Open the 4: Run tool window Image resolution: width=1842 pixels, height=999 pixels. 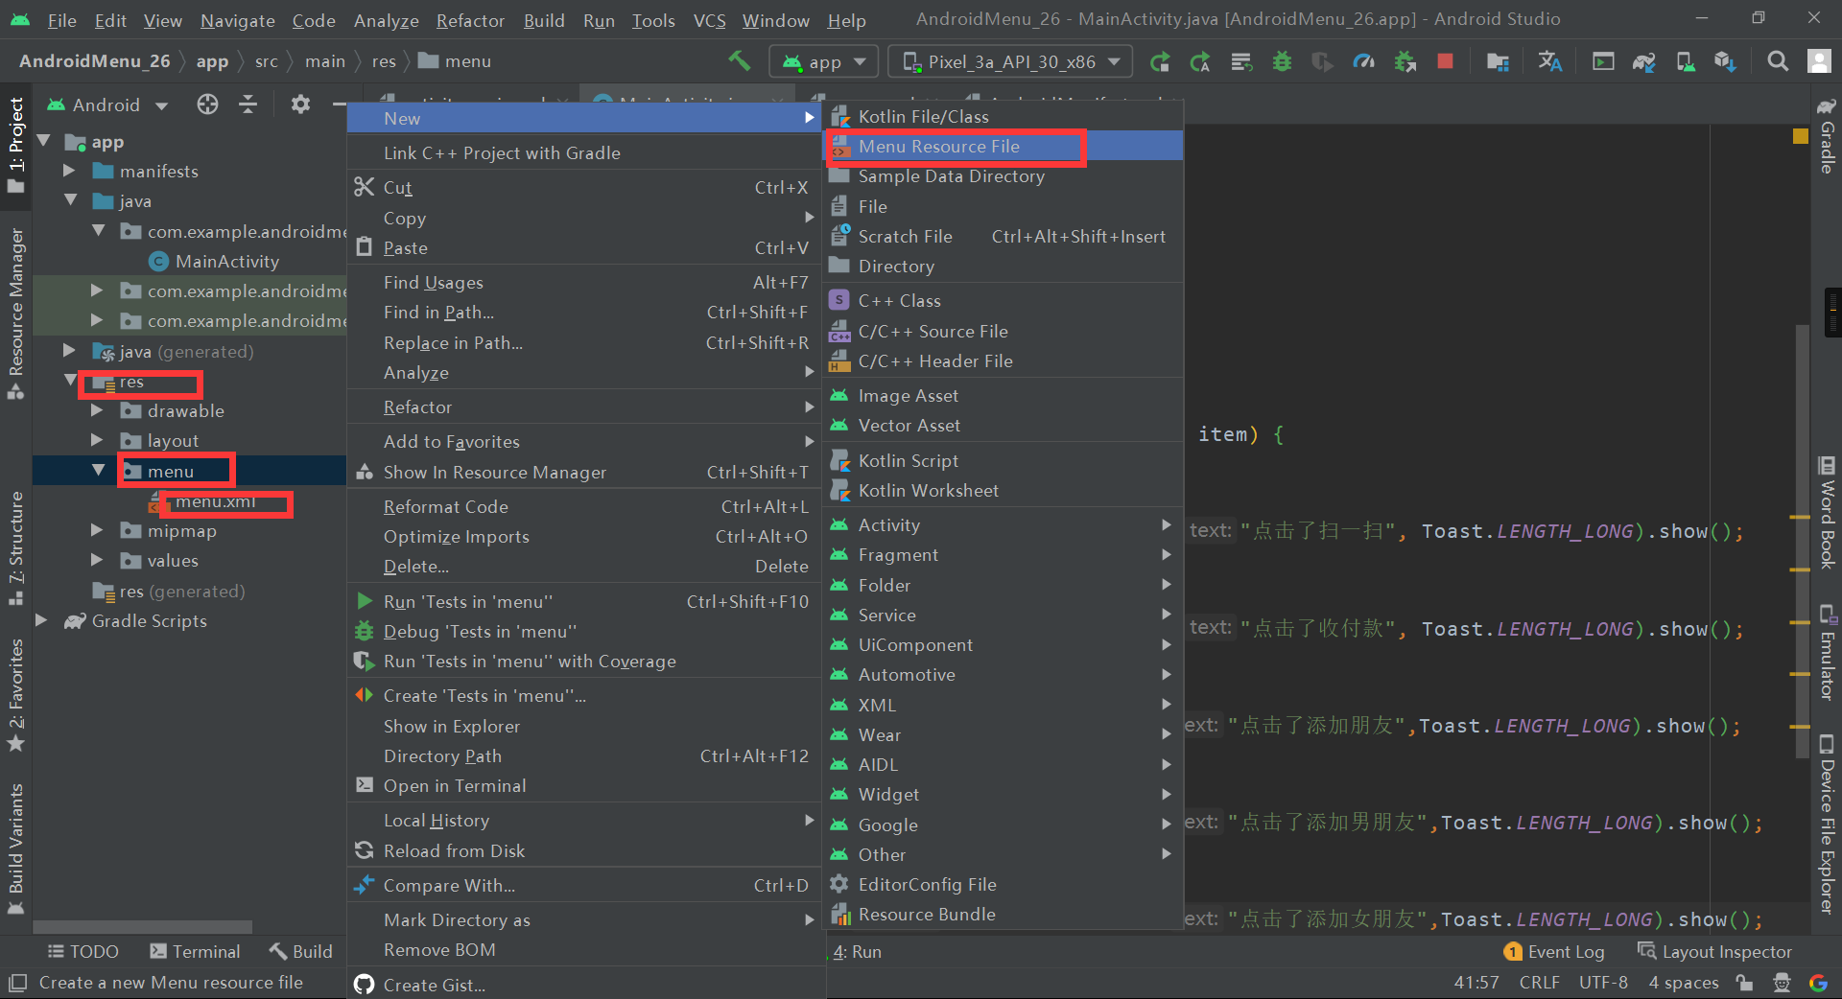(857, 952)
